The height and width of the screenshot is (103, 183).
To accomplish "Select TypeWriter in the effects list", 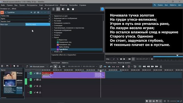I will [x=63, y=49].
